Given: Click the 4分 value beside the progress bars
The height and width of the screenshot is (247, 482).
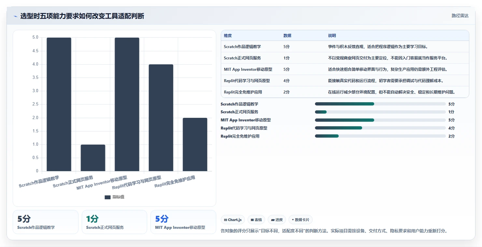Looking at the screenshot, I should point(451,128).
